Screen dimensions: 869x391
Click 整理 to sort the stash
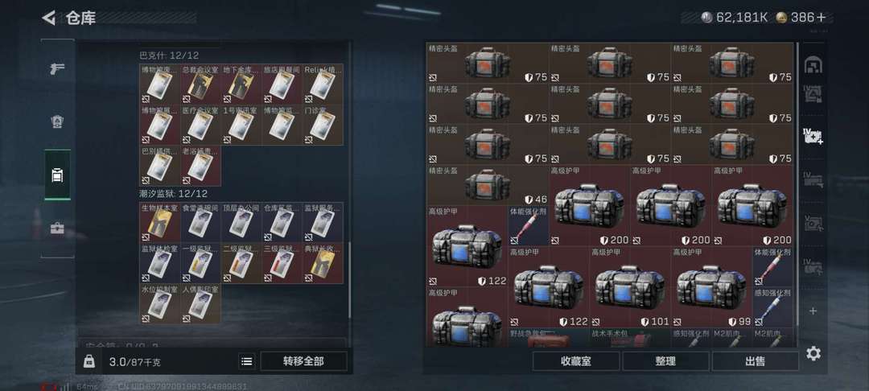click(665, 361)
